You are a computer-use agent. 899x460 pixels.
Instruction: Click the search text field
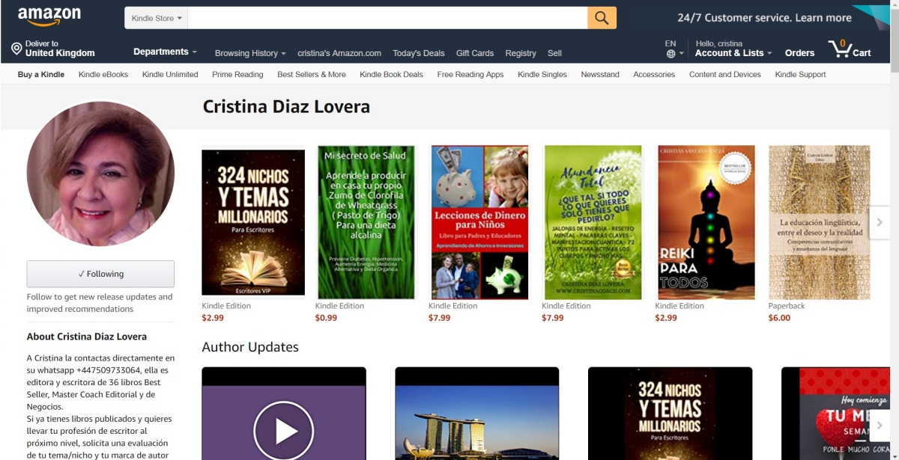(x=387, y=18)
